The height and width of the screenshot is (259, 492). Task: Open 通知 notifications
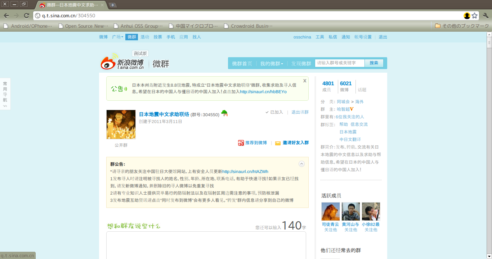coord(346,37)
